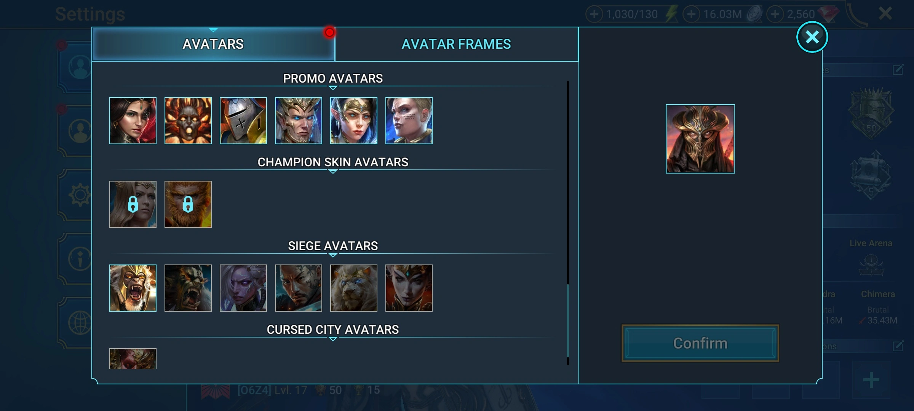The height and width of the screenshot is (411, 914).
Task: Click the locked monkey champion skin avatar
Action: click(188, 204)
